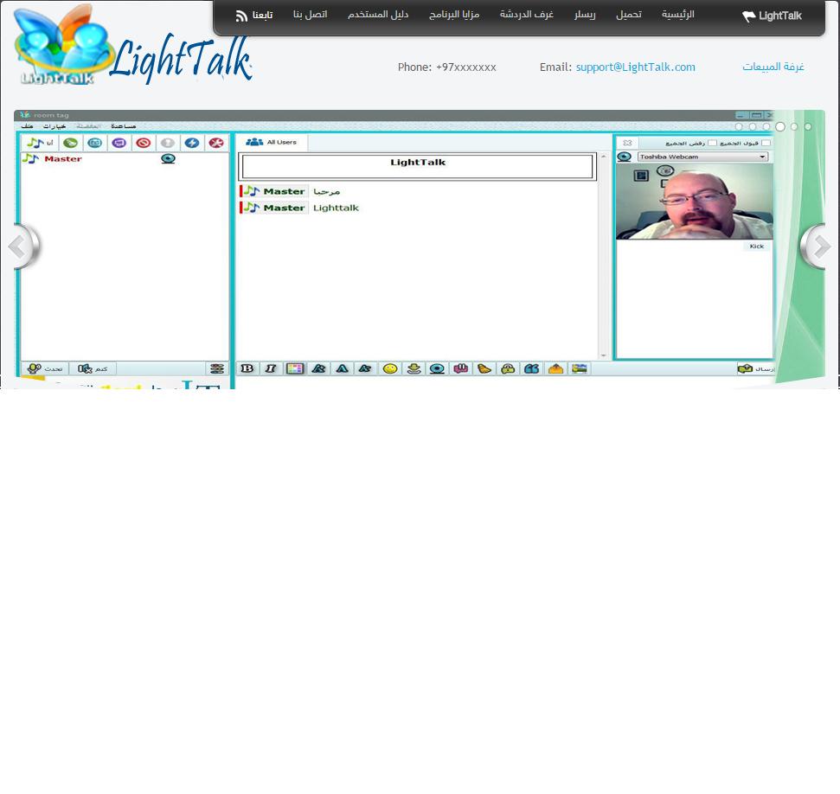840x794 pixels.
Task: Click the RSS feed icon in navbar
Action: click(241, 16)
